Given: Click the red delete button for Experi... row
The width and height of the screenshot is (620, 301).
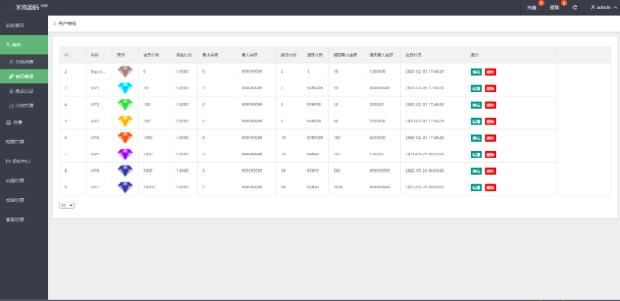Looking at the screenshot, I should 491,72.
